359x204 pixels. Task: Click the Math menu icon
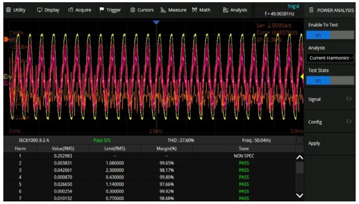coord(195,10)
